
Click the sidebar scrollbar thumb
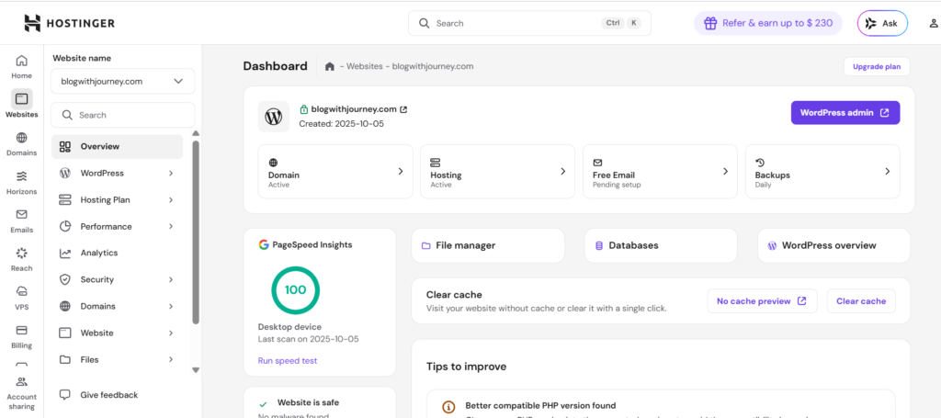(196, 232)
